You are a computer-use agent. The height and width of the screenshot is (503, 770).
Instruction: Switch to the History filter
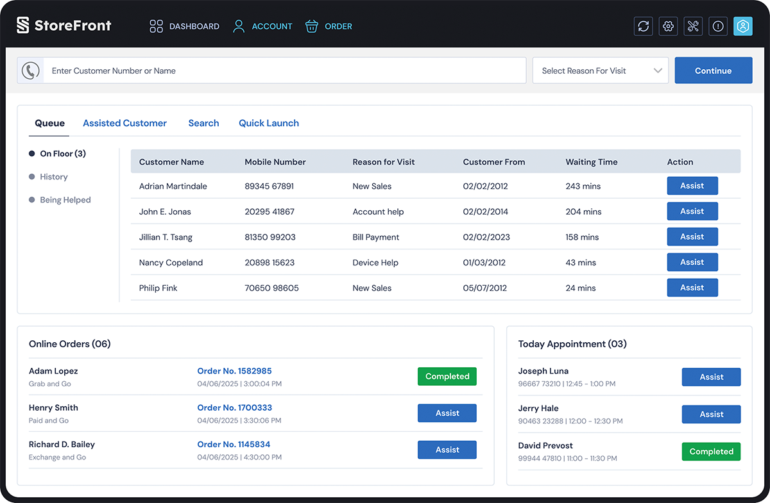tap(54, 176)
